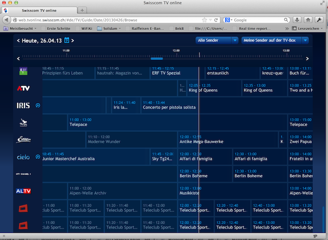Select the IRIS channel logo
Screen dimensions: 328x240
point(24,105)
